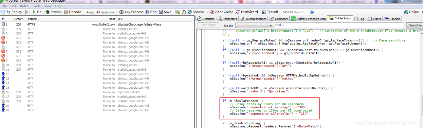
Task: Switch to the AutoResponder tab
Action: (254, 19)
